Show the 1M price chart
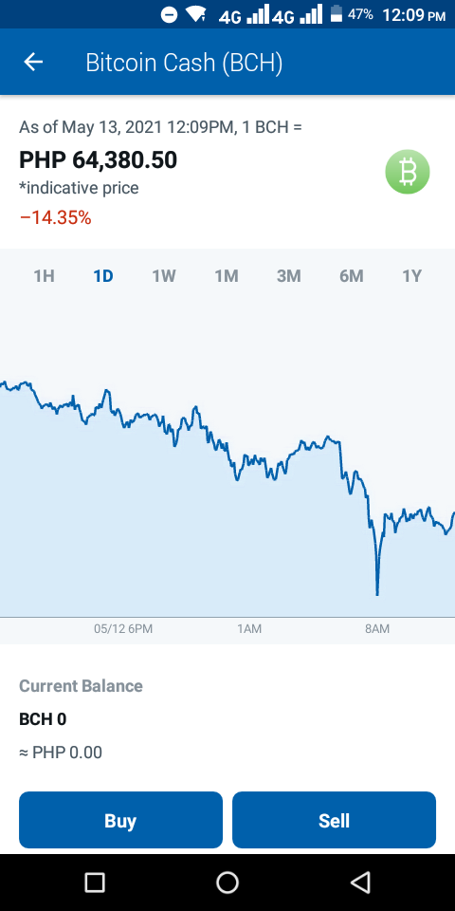Viewport: 455px width, 911px height. pyautogui.click(x=227, y=276)
